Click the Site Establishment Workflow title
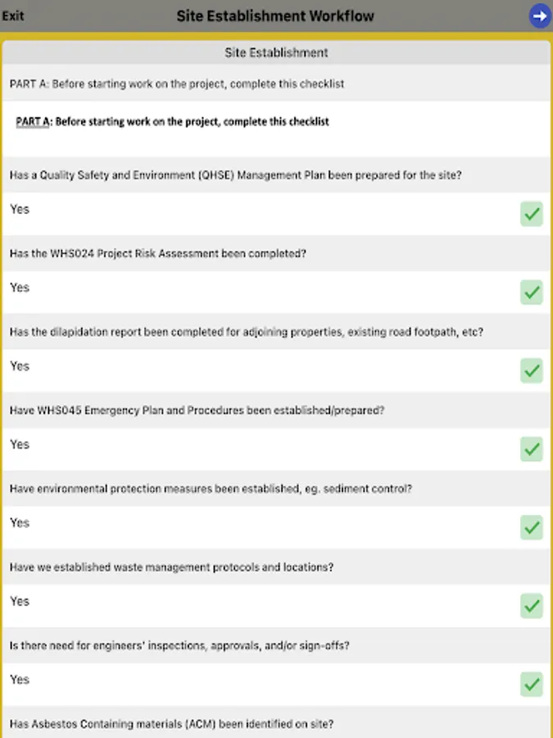 click(275, 16)
